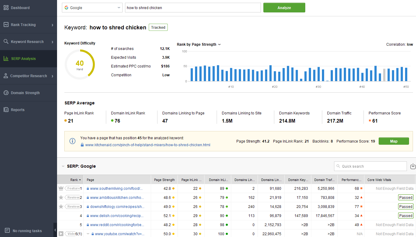Open the downshiftology.com result link
Screen dimensions: 416x237
coord(117,206)
